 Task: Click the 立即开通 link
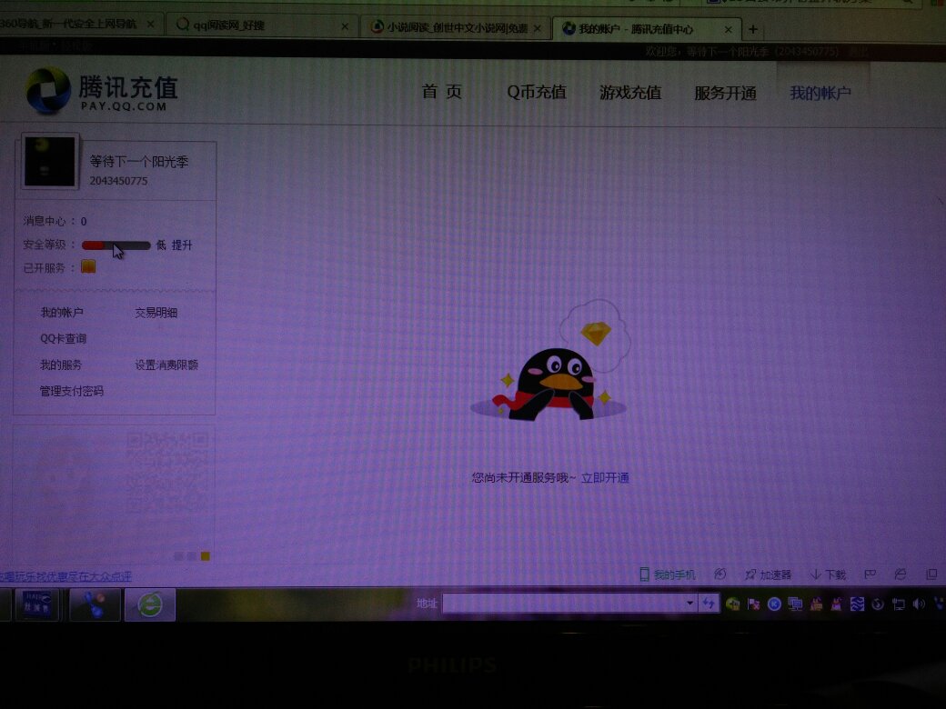605,477
